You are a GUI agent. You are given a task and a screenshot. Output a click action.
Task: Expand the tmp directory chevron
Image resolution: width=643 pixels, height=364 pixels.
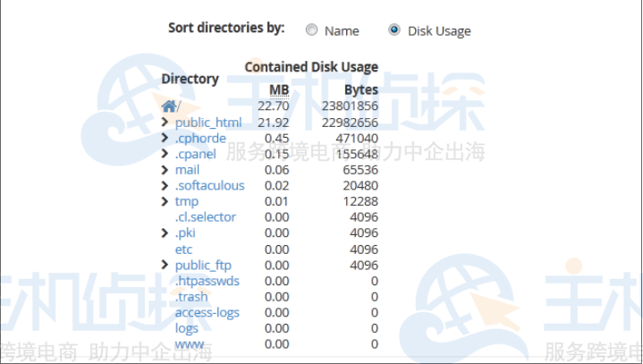[x=165, y=201]
